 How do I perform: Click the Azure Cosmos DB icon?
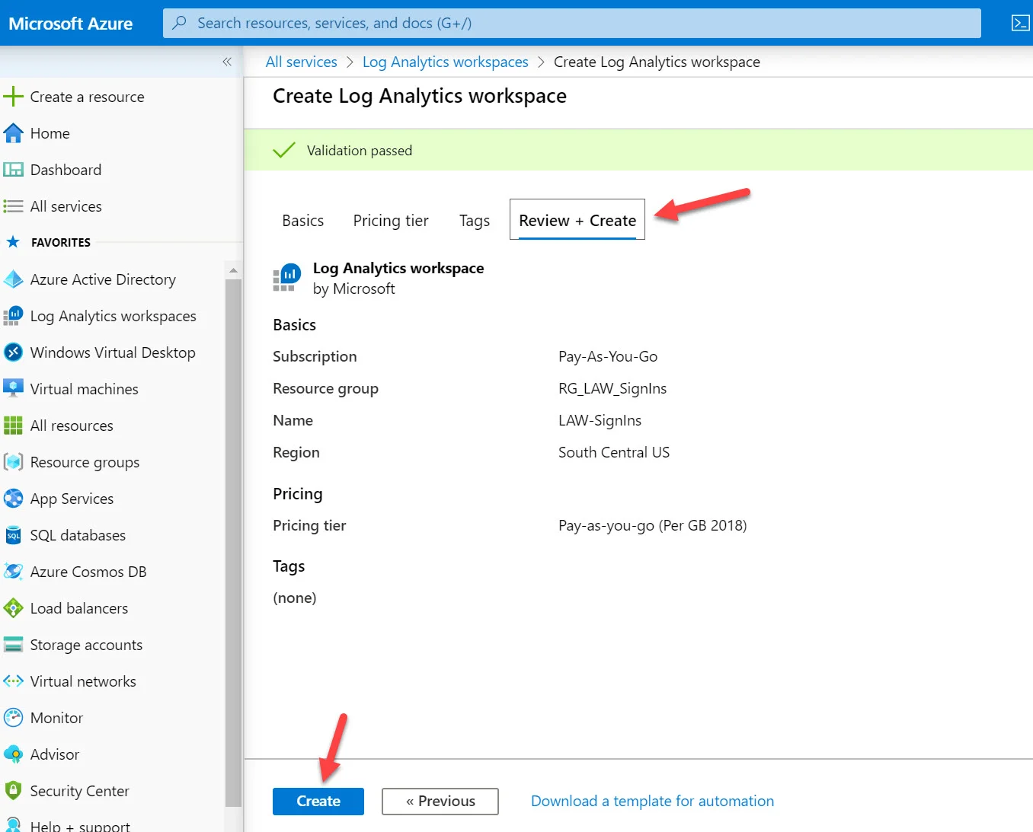(13, 572)
